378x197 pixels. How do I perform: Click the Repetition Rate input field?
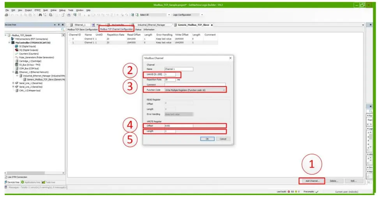[170, 80]
